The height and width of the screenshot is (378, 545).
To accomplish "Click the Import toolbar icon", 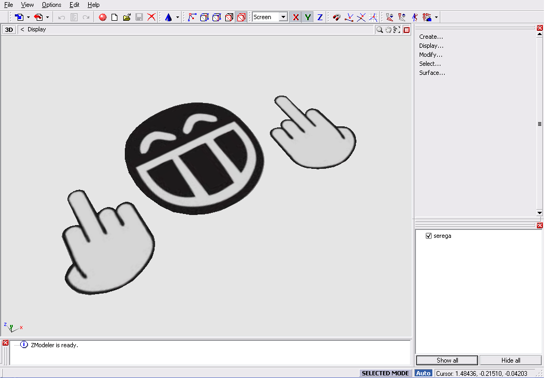I will pyautogui.click(x=19, y=17).
